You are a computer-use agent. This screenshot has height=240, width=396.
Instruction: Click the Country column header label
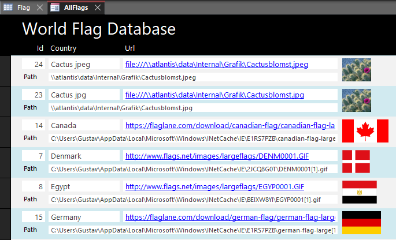[64, 48]
